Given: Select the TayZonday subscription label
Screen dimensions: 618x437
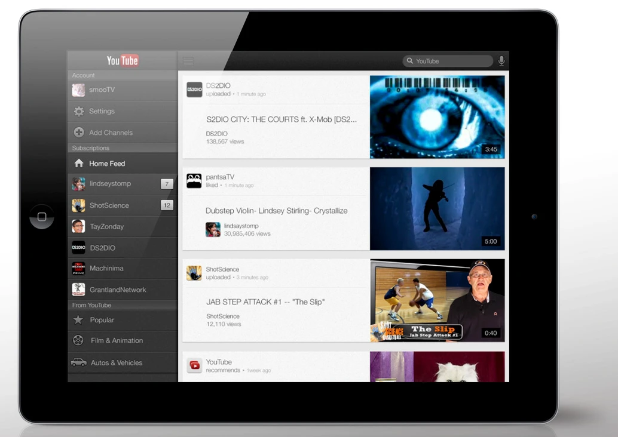Looking at the screenshot, I should tap(107, 226).
